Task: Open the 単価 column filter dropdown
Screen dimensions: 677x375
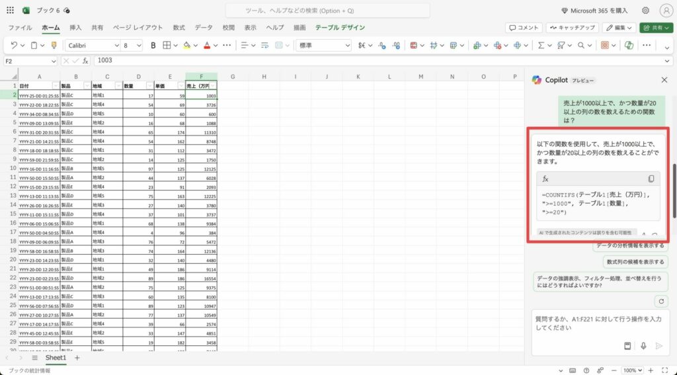Action: coord(181,85)
